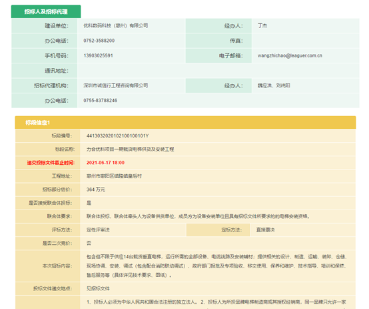
Task: Click the 见招标文件 submission location value
Action: click(98, 289)
